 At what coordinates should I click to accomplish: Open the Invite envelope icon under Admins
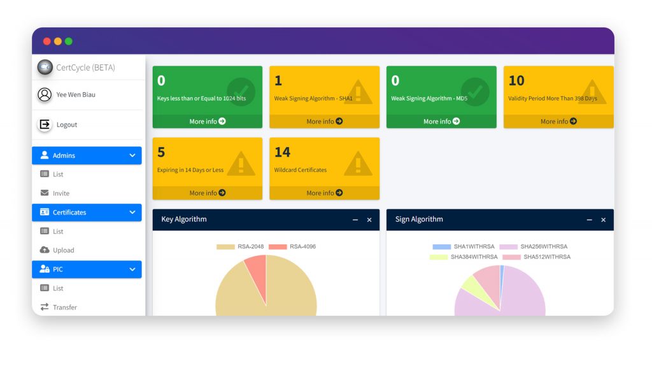(x=43, y=193)
